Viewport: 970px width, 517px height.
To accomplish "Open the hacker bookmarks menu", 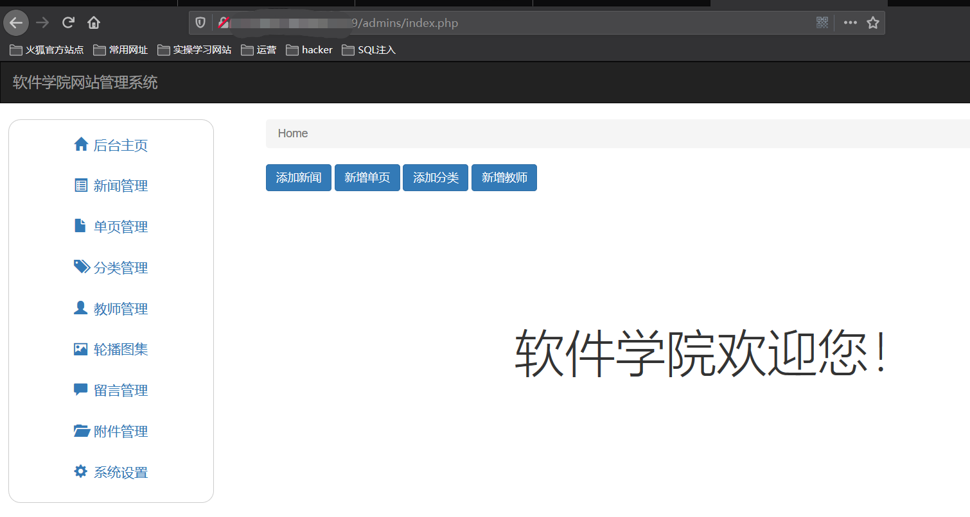I will coord(309,49).
